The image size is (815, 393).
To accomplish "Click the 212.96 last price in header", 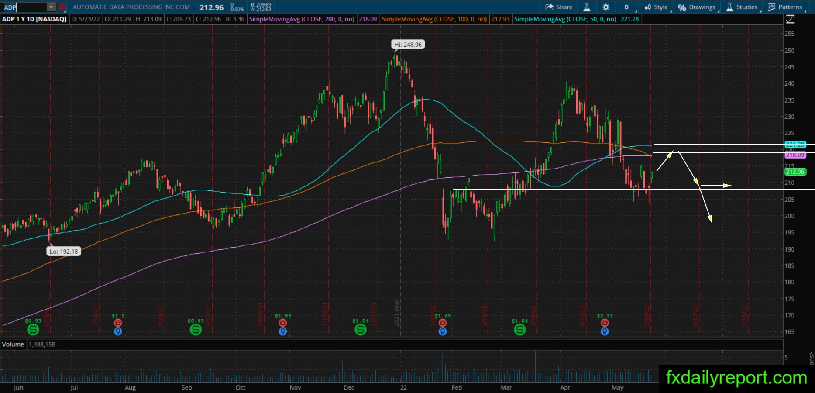I will pos(212,7).
